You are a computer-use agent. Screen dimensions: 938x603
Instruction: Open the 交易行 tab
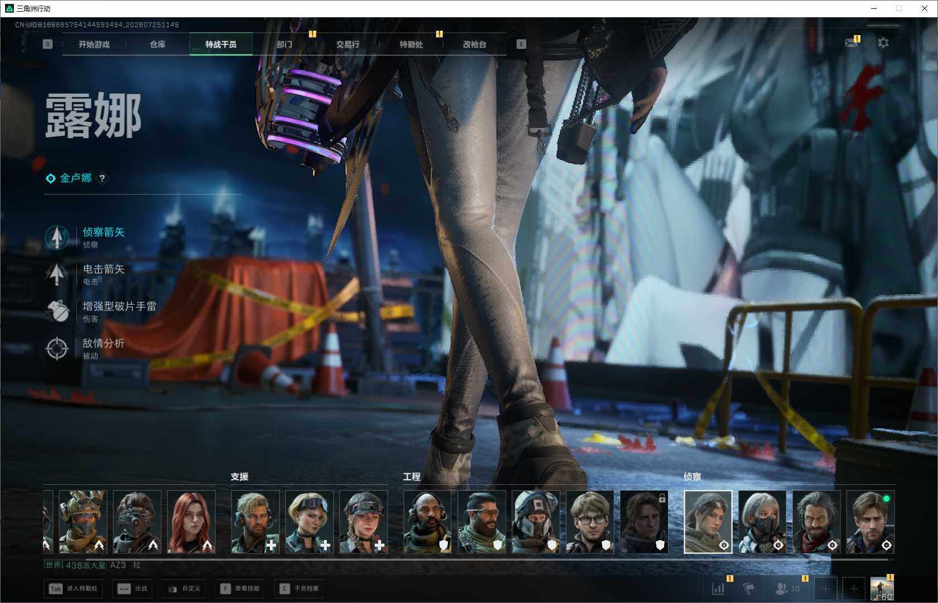pyautogui.click(x=348, y=44)
